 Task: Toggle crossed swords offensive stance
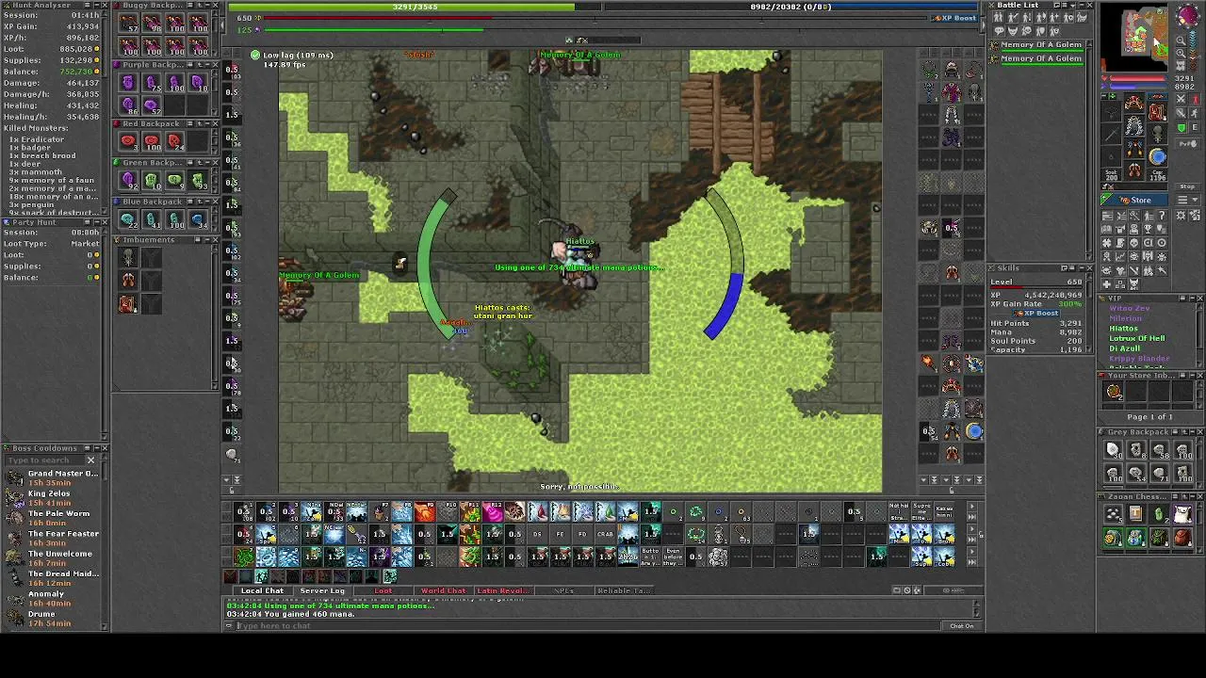click(1180, 99)
